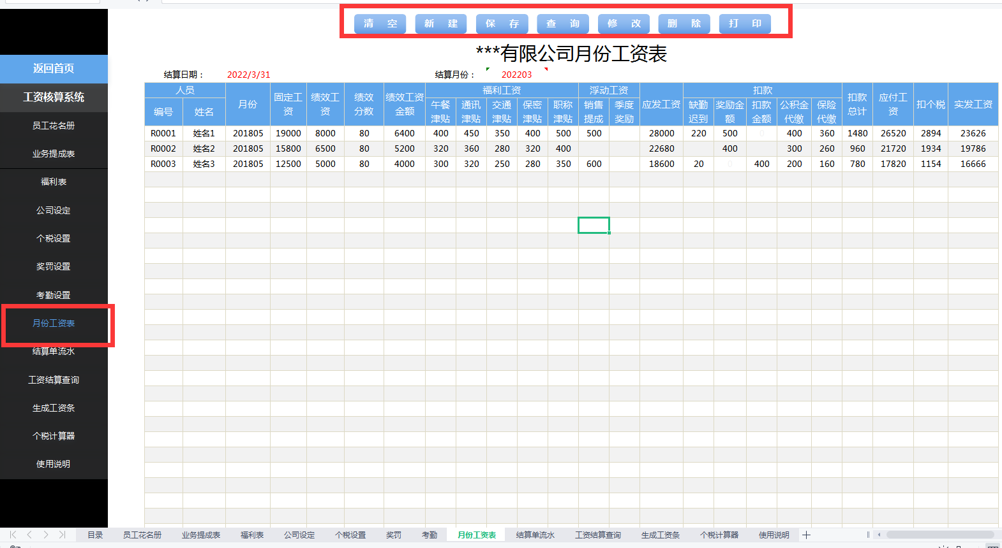Save the record with 保存 button

click(502, 24)
